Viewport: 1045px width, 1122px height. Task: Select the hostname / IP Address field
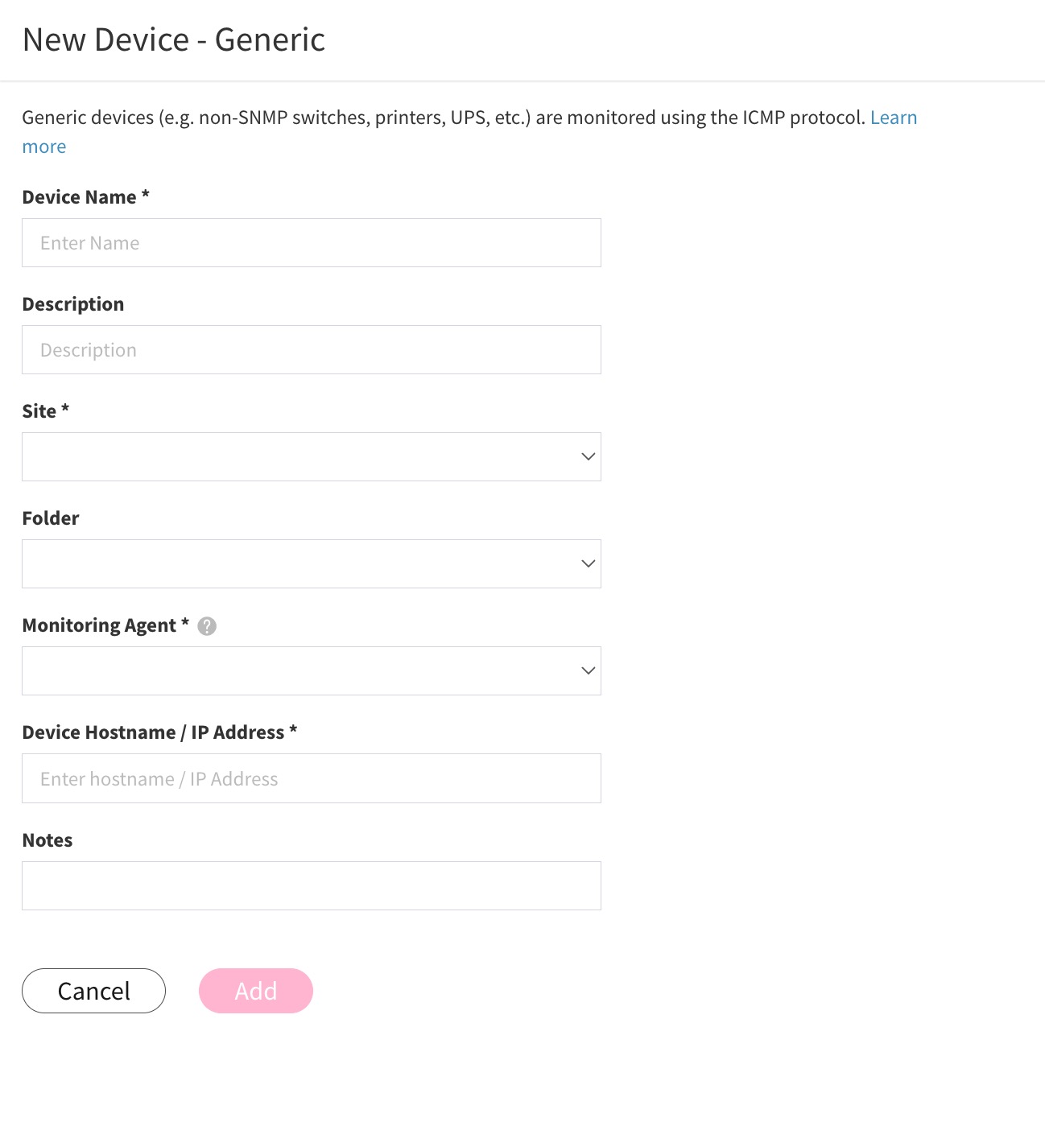312,778
